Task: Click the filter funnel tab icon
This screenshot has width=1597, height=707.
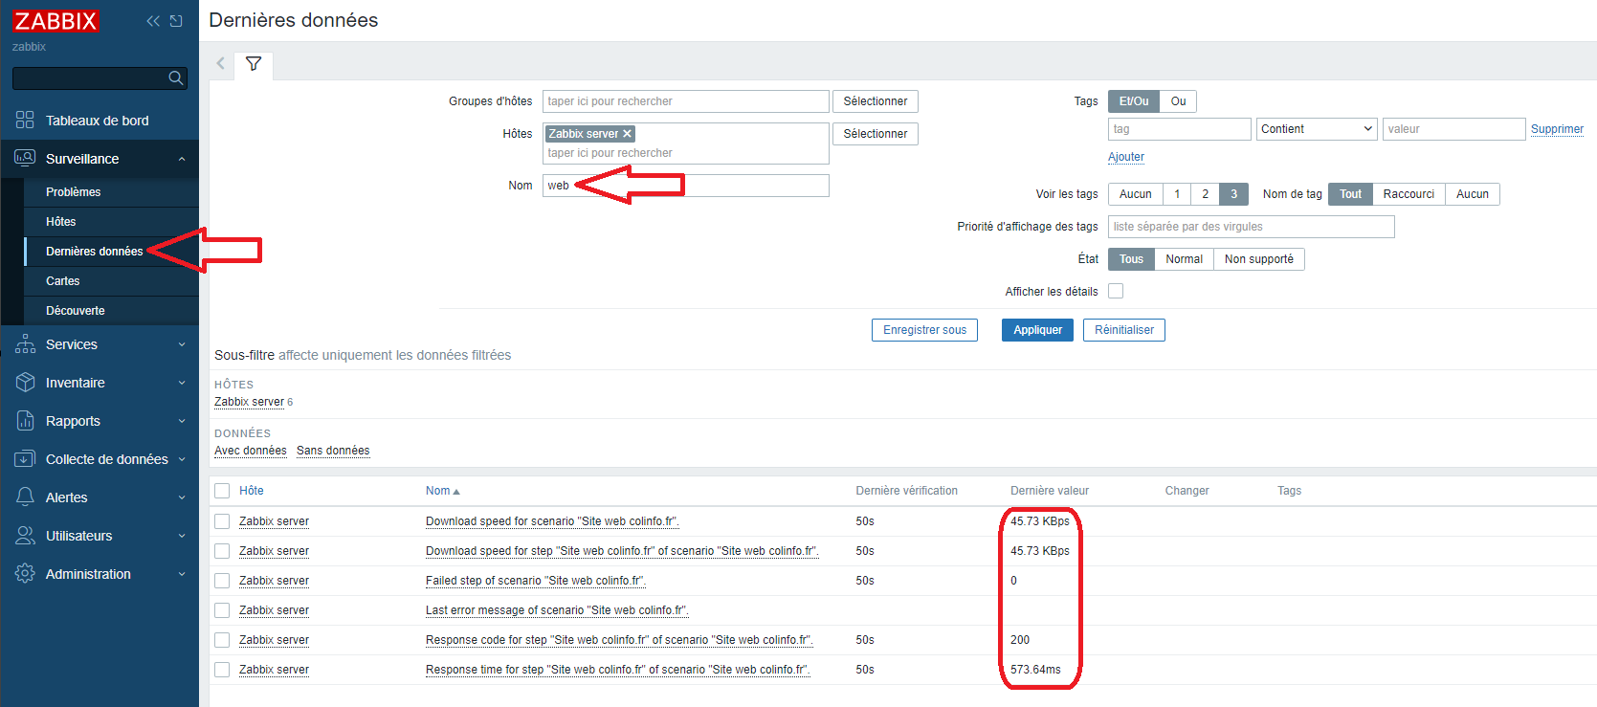Action: 254,64
